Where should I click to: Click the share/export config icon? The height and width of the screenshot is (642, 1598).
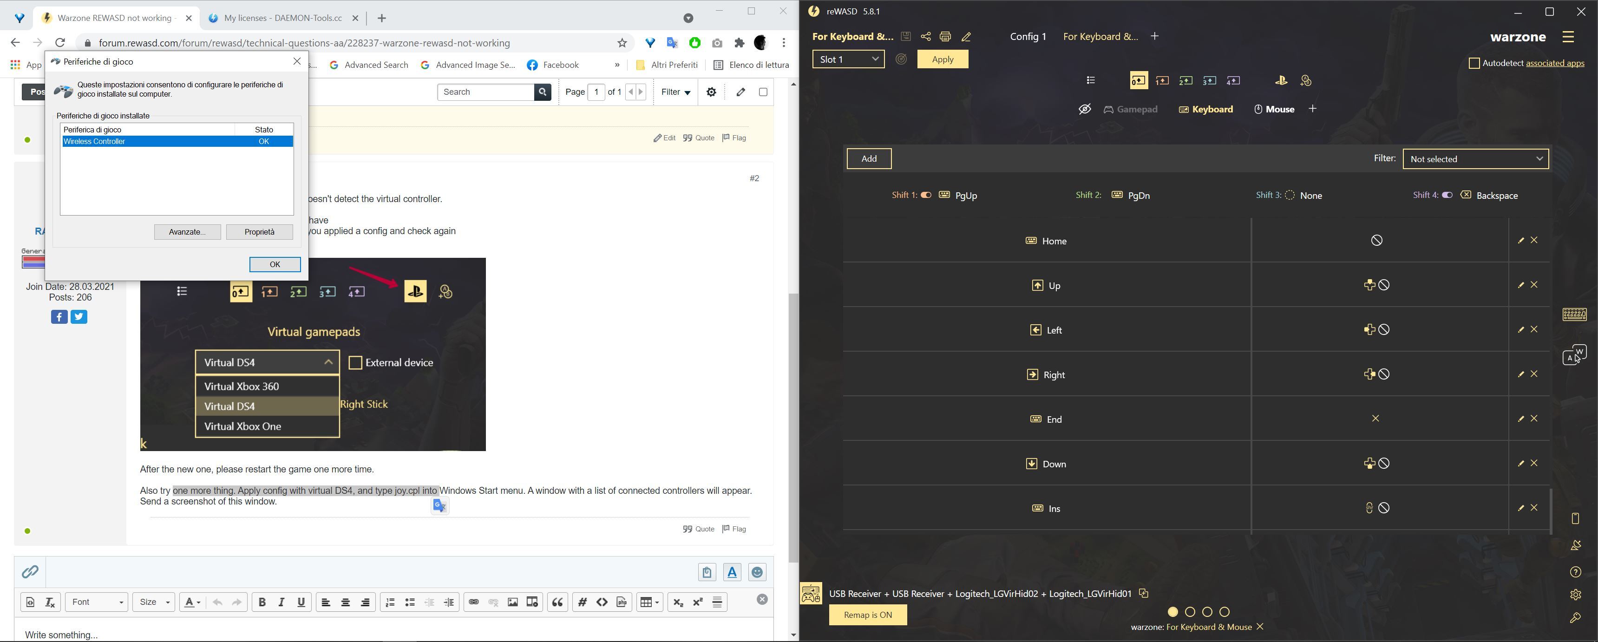pyautogui.click(x=925, y=36)
